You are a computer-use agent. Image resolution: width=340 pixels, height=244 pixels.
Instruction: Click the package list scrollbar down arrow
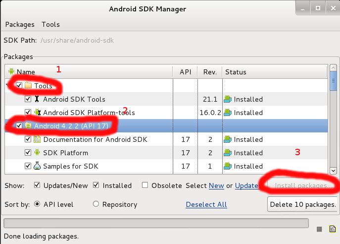coord(333,171)
